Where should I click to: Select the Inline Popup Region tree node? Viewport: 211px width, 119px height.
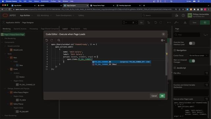(x=21, y=93)
